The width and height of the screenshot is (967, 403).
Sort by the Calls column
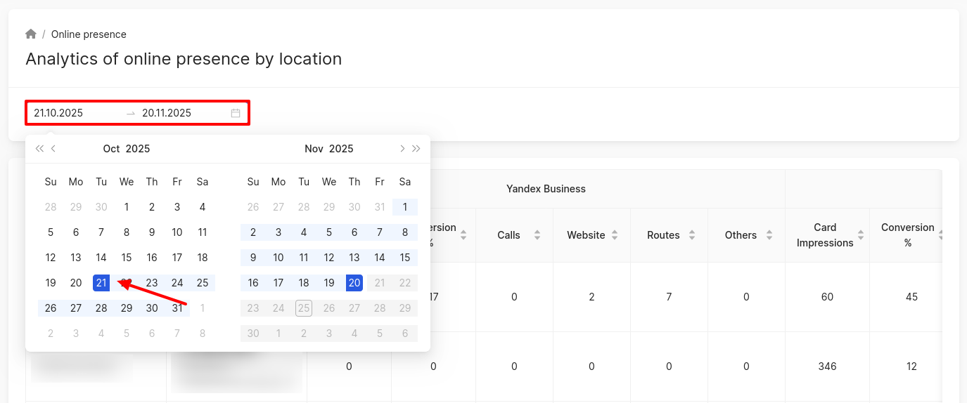tap(537, 235)
